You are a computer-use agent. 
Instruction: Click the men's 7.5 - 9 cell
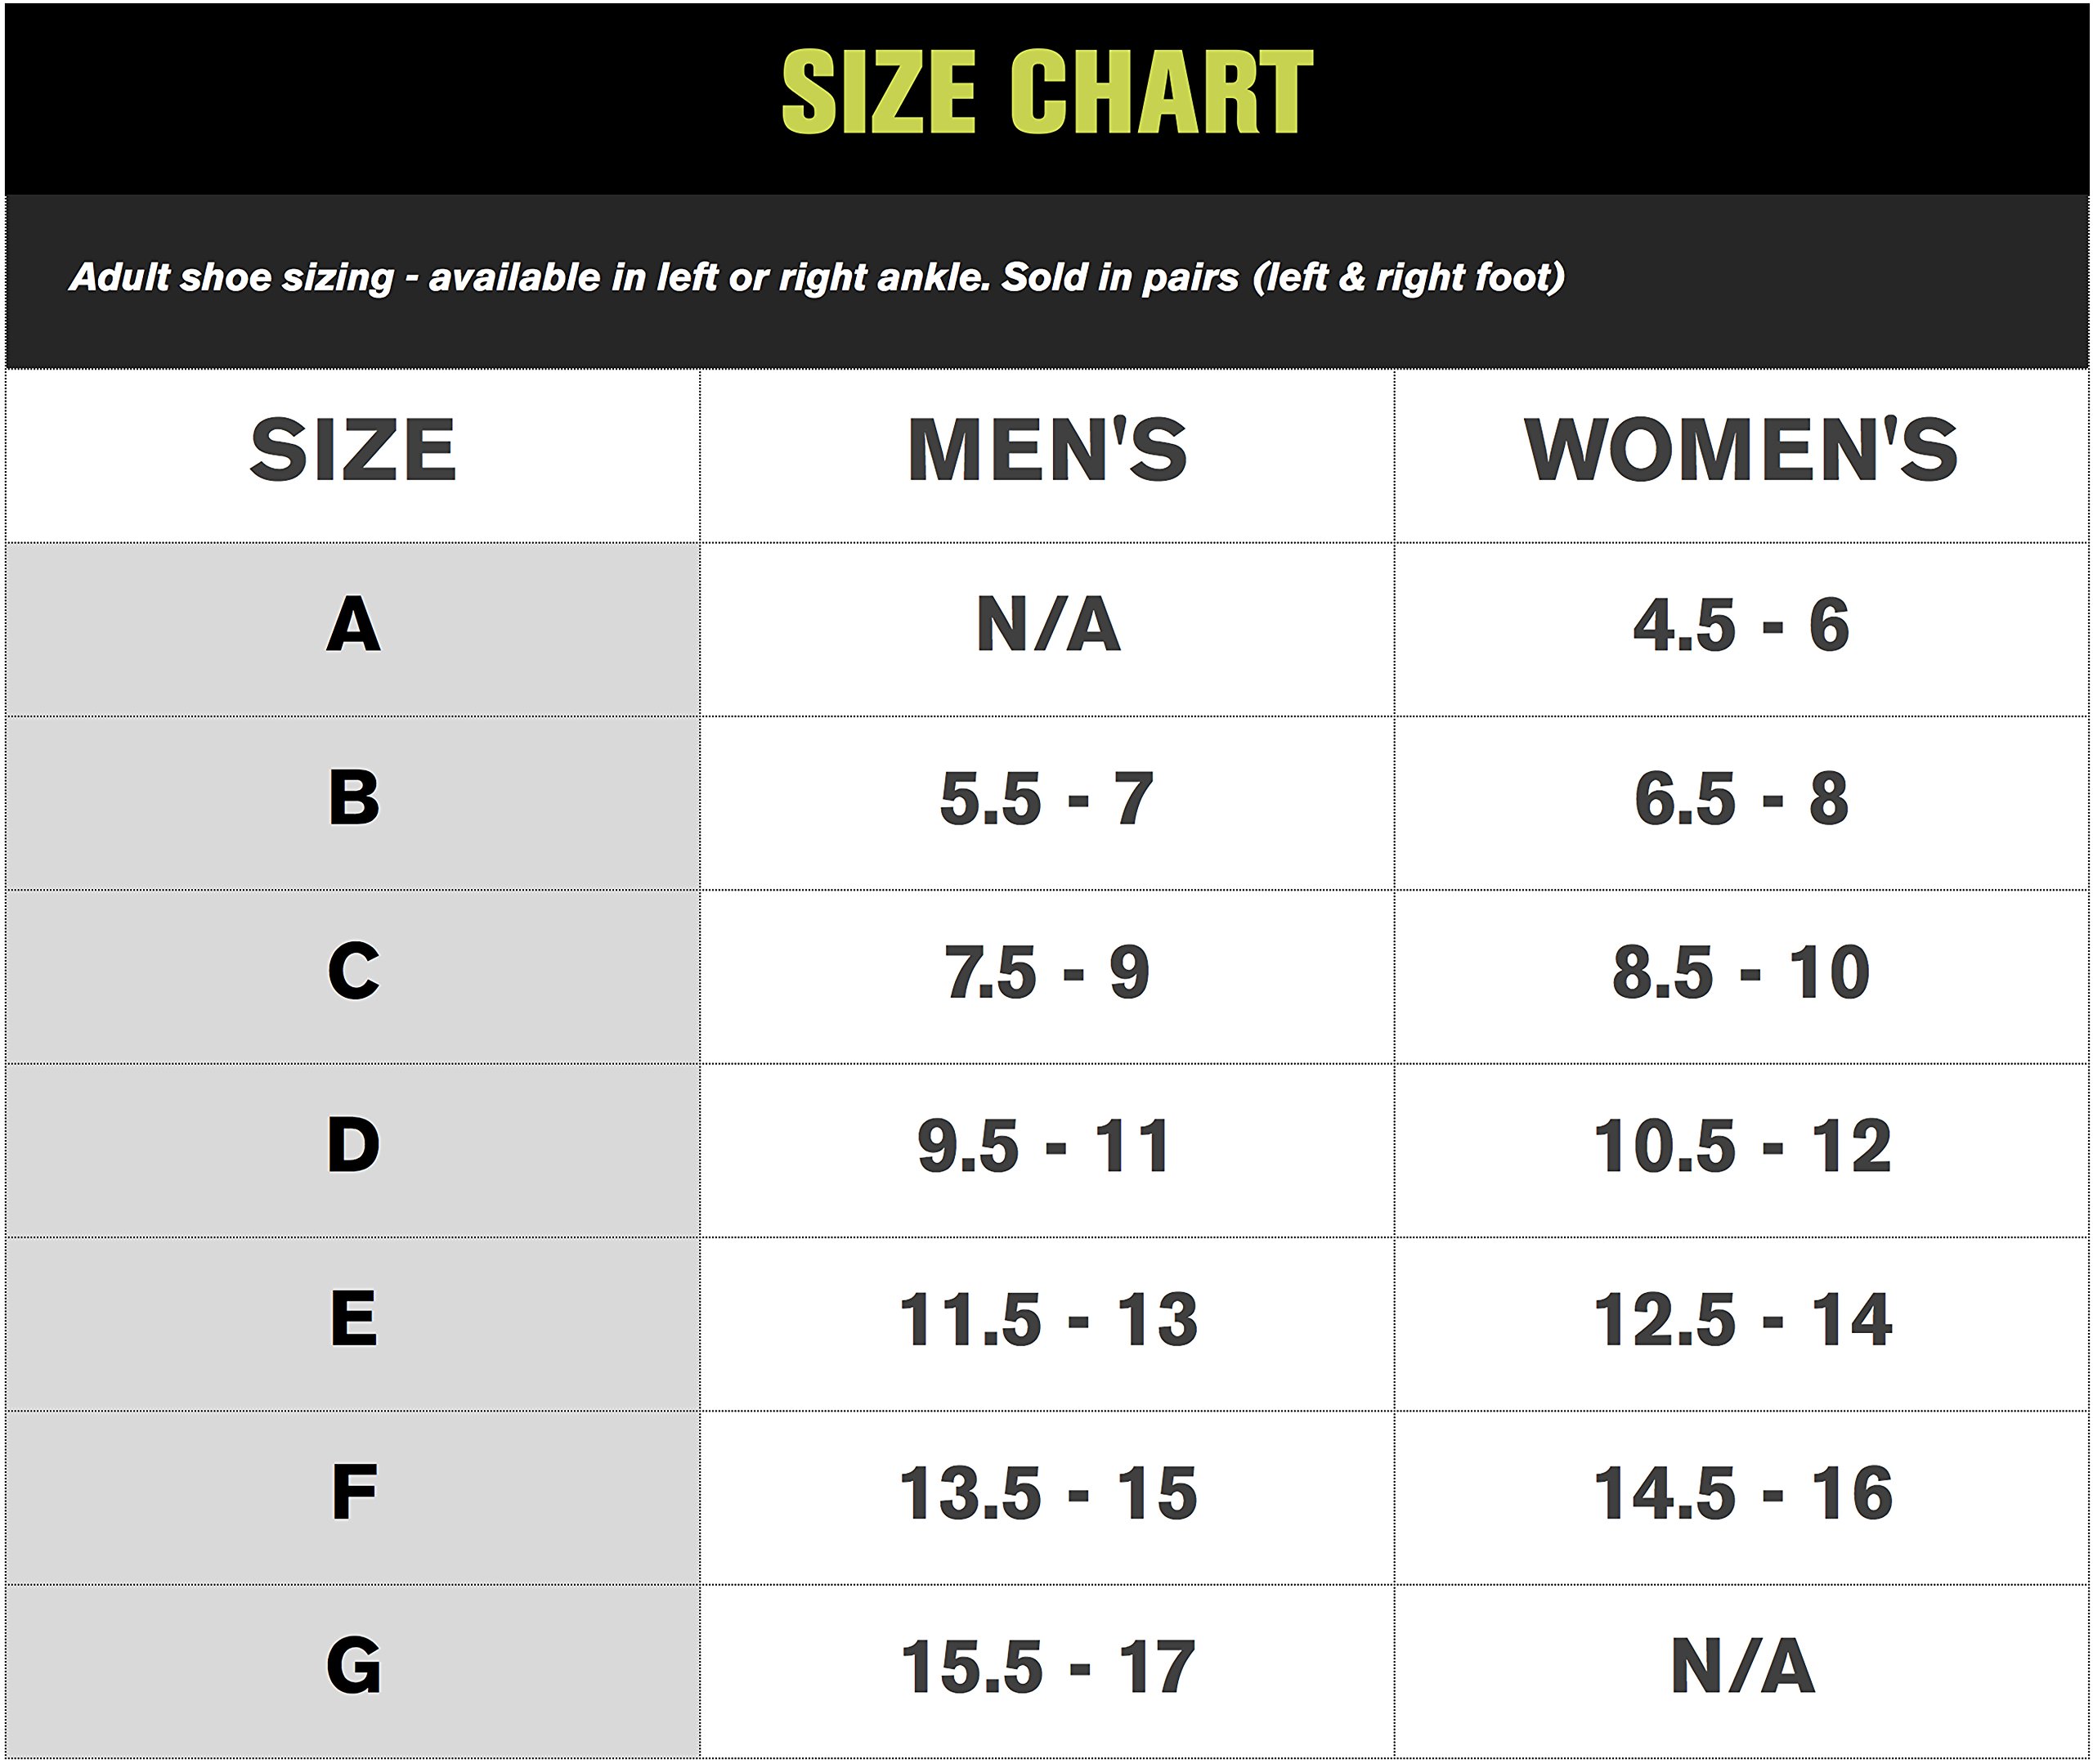click(1046, 972)
